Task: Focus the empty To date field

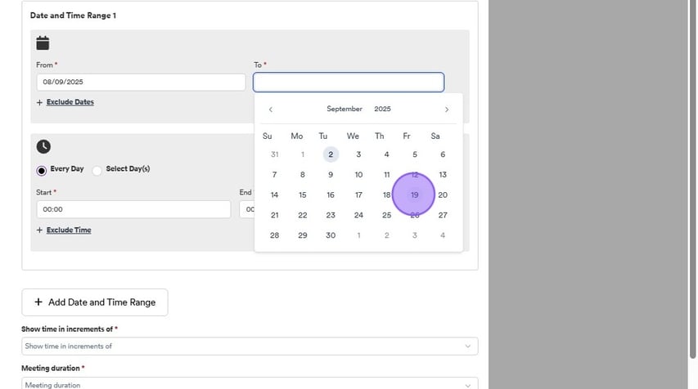Action: [x=349, y=83]
